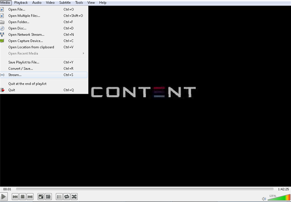Select Quit menu entry
This screenshot has height=202, width=291.
click(x=44, y=90)
